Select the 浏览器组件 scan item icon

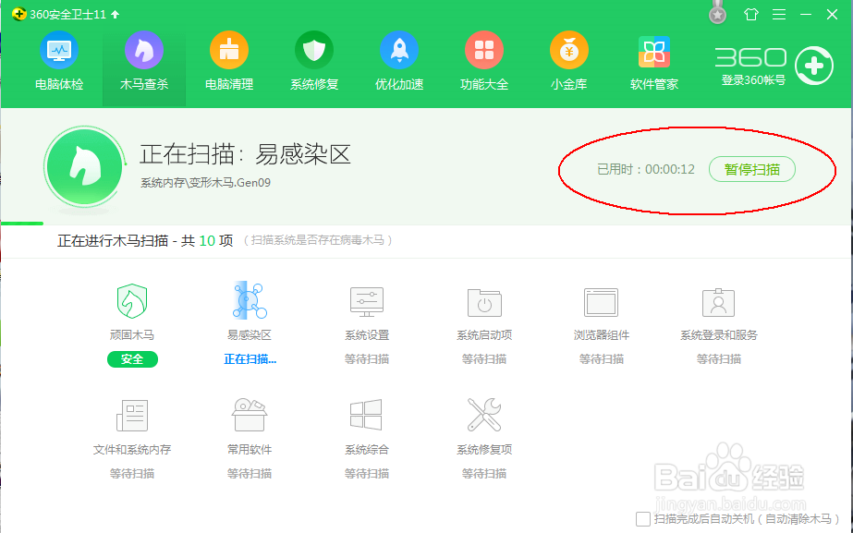tap(601, 302)
